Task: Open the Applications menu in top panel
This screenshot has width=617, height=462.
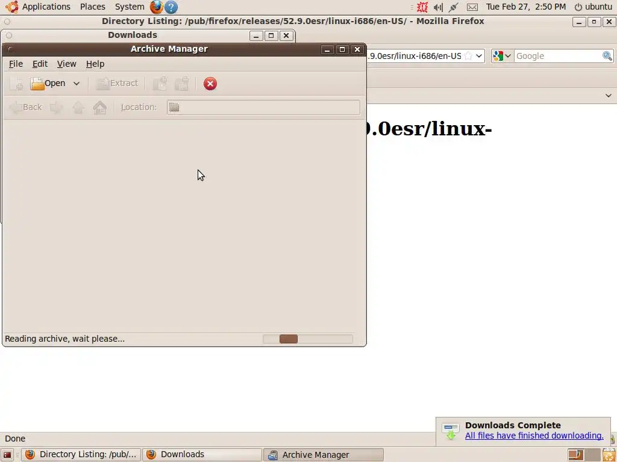Action: 46,7
